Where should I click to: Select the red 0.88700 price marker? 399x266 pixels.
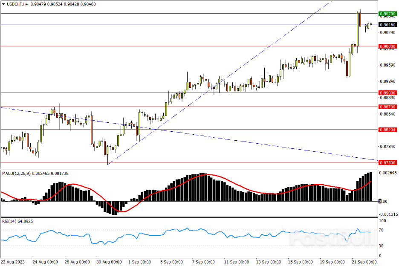point(388,107)
